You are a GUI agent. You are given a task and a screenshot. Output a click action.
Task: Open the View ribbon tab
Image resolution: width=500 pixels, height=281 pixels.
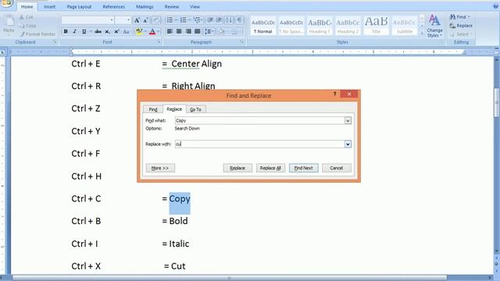[x=195, y=7]
